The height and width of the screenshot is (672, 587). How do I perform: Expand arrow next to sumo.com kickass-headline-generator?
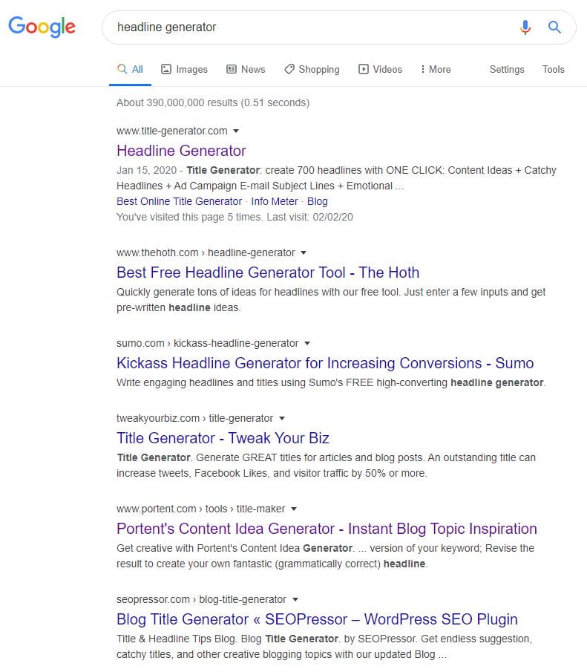[x=306, y=343]
